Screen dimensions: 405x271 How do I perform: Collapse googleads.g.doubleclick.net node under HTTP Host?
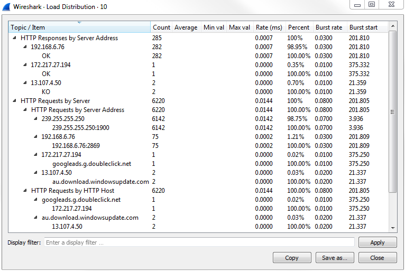click(35, 200)
